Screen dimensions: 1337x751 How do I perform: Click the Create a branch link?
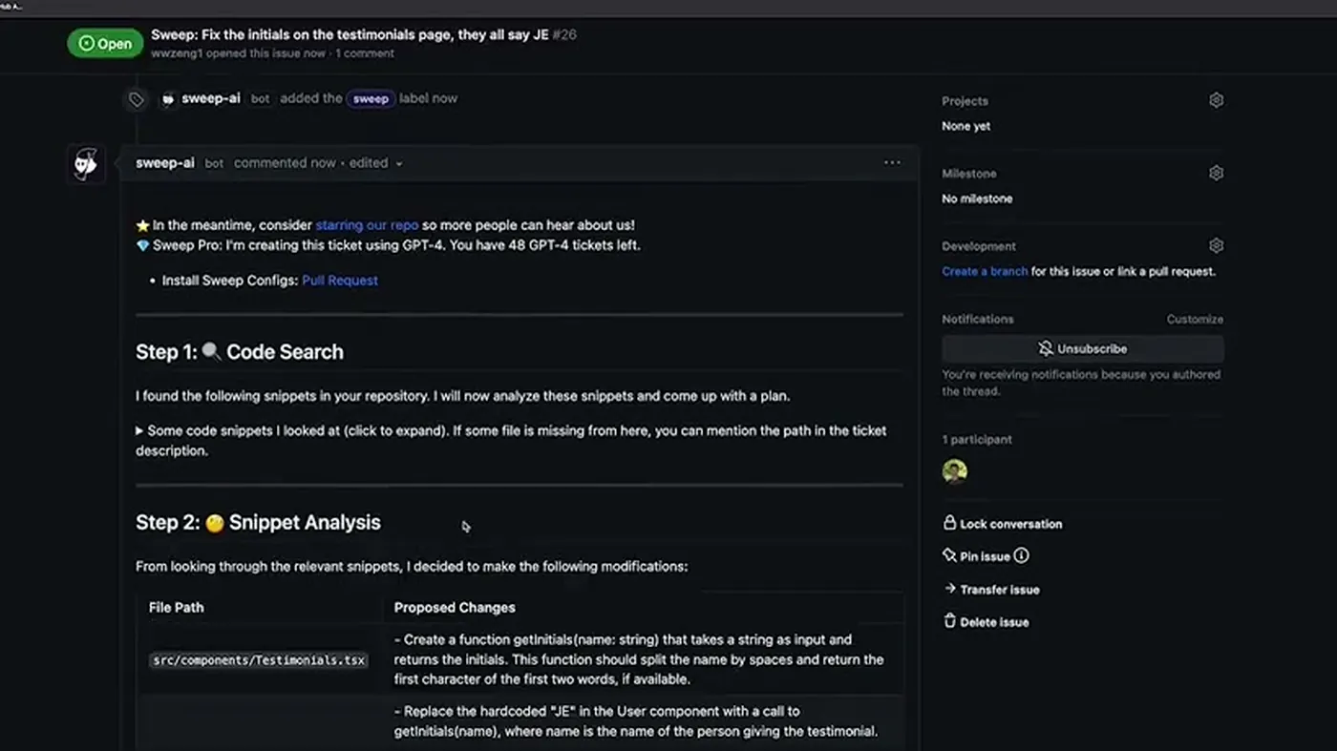(x=985, y=271)
